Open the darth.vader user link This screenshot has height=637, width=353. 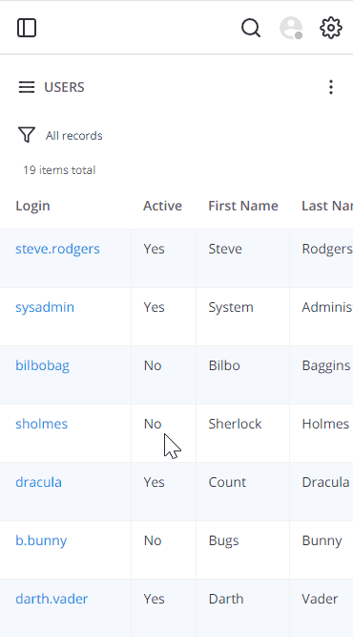(x=52, y=599)
